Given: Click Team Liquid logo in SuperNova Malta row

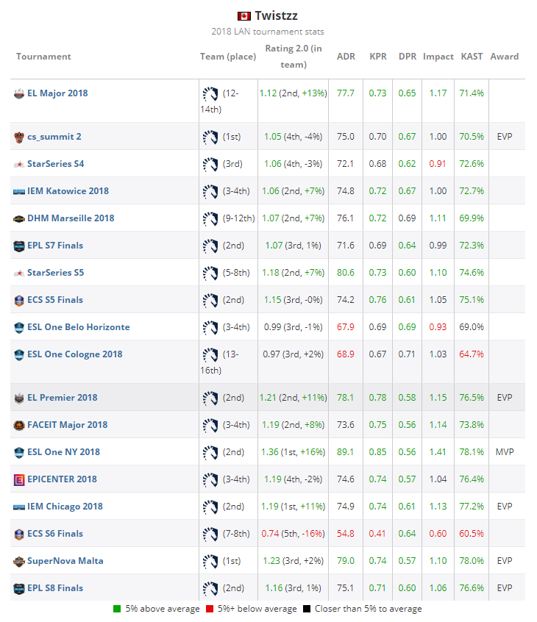Looking at the screenshot, I should (210, 561).
